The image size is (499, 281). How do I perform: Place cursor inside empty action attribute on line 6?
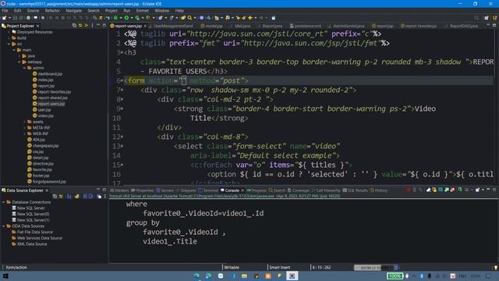[x=184, y=81]
